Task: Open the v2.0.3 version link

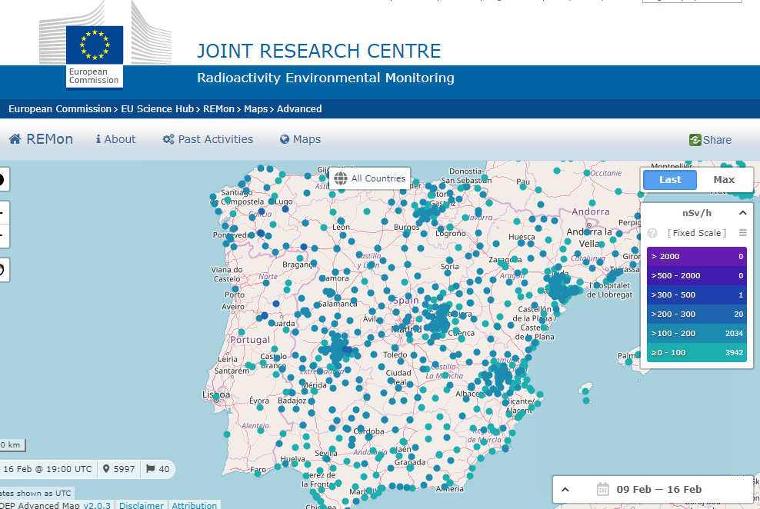Action: tap(97, 505)
